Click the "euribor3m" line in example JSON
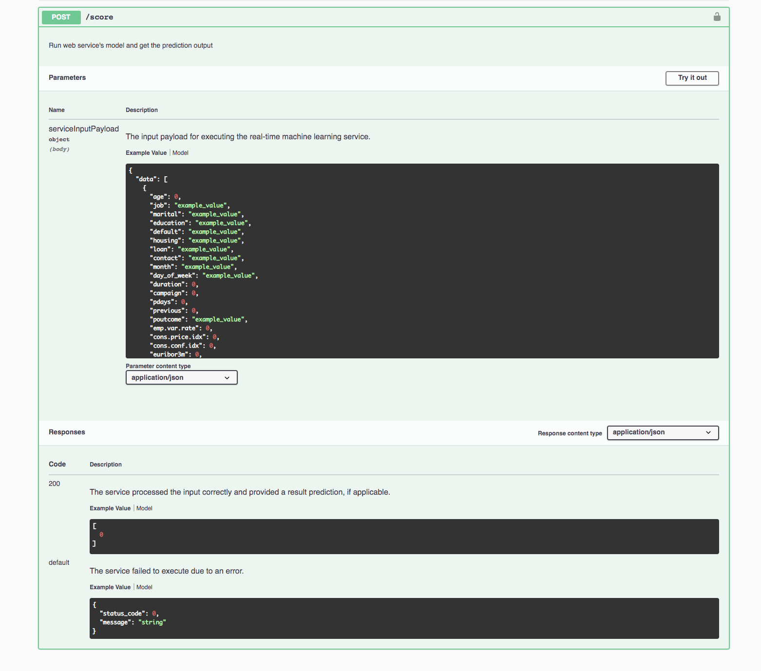 pos(176,354)
